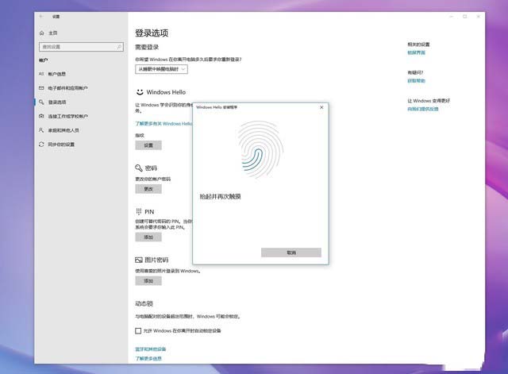Select the account info (帐户信息) sidebar icon

point(41,74)
